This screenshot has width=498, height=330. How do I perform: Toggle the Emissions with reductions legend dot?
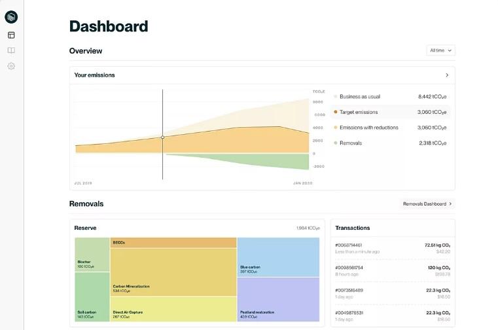(336, 128)
